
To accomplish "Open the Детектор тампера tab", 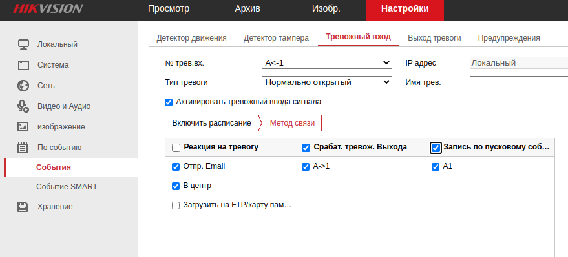I will tap(276, 38).
